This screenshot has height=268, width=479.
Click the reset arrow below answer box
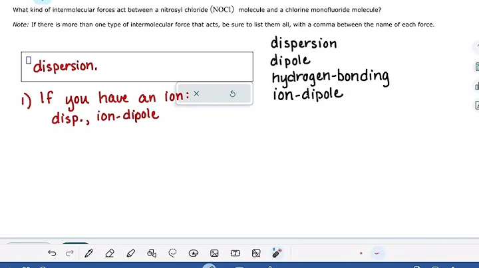tap(232, 94)
